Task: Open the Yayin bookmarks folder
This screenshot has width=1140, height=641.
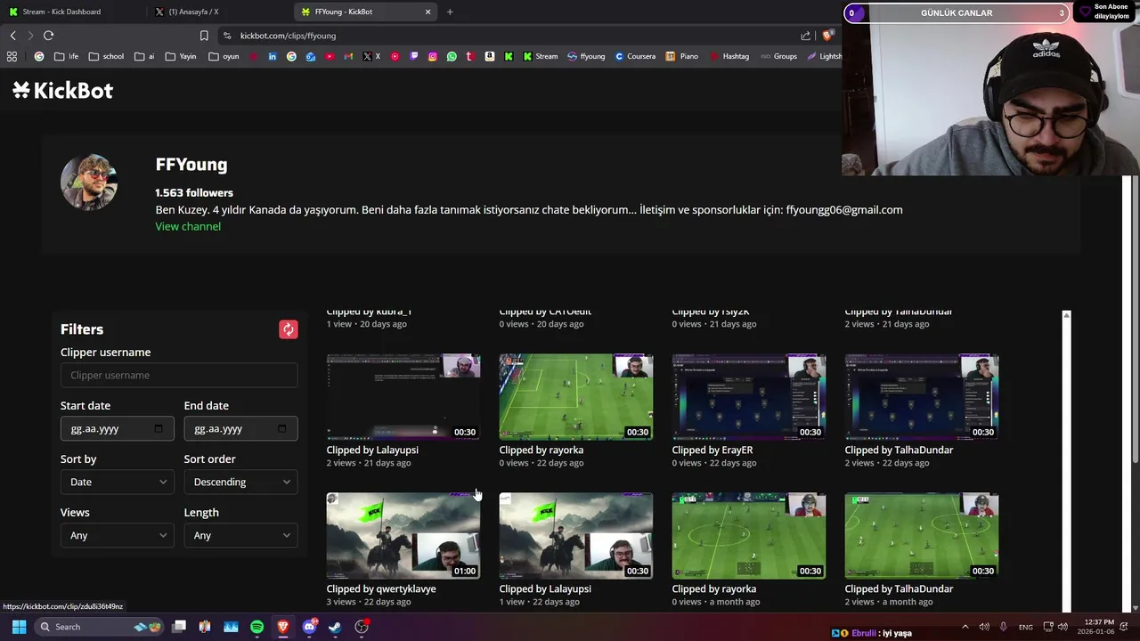Action: (x=180, y=56)
